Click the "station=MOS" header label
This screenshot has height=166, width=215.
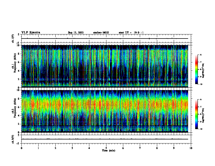101,33
